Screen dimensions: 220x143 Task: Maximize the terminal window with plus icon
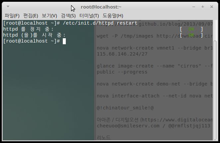203,7
